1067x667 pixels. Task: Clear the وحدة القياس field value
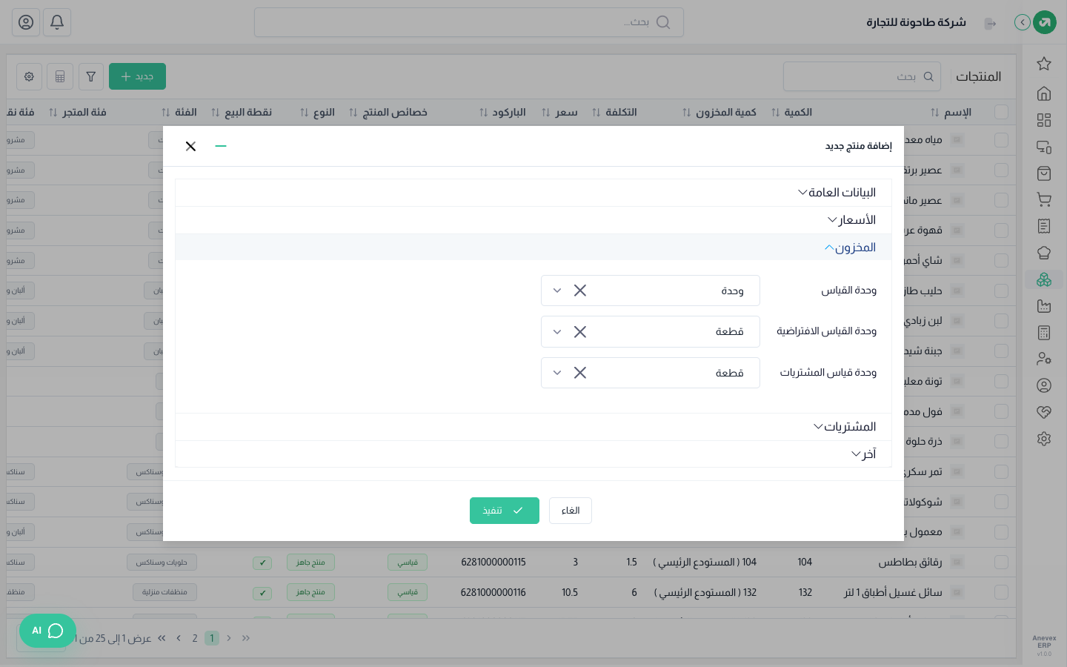[x=580, y=291]
